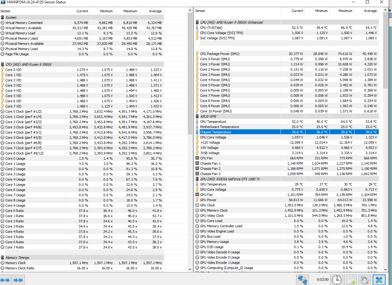Select the GPU Core Load row

[287, 221]
